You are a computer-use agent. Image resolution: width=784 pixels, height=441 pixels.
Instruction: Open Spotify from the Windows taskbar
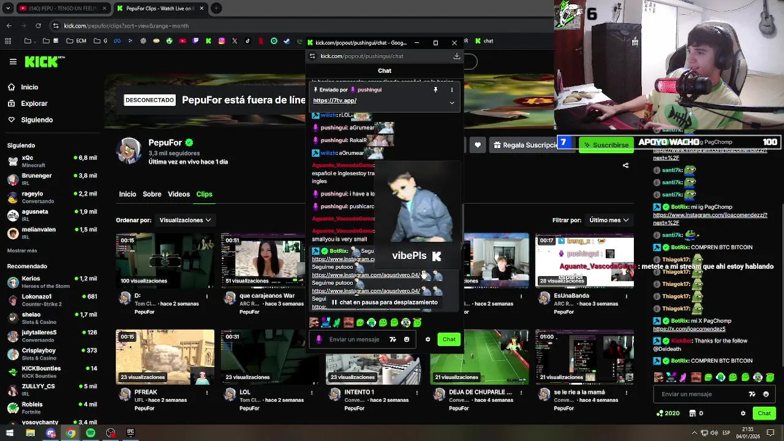pos(91,433)
